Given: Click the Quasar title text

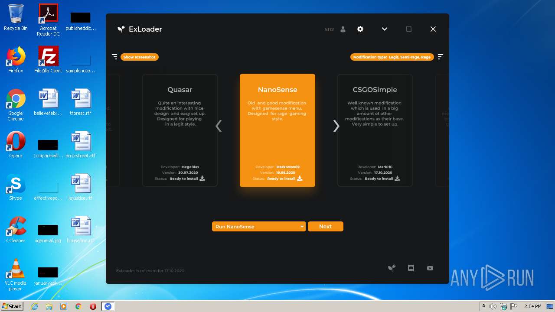Looking at the screenshot, I should [180, 90].
